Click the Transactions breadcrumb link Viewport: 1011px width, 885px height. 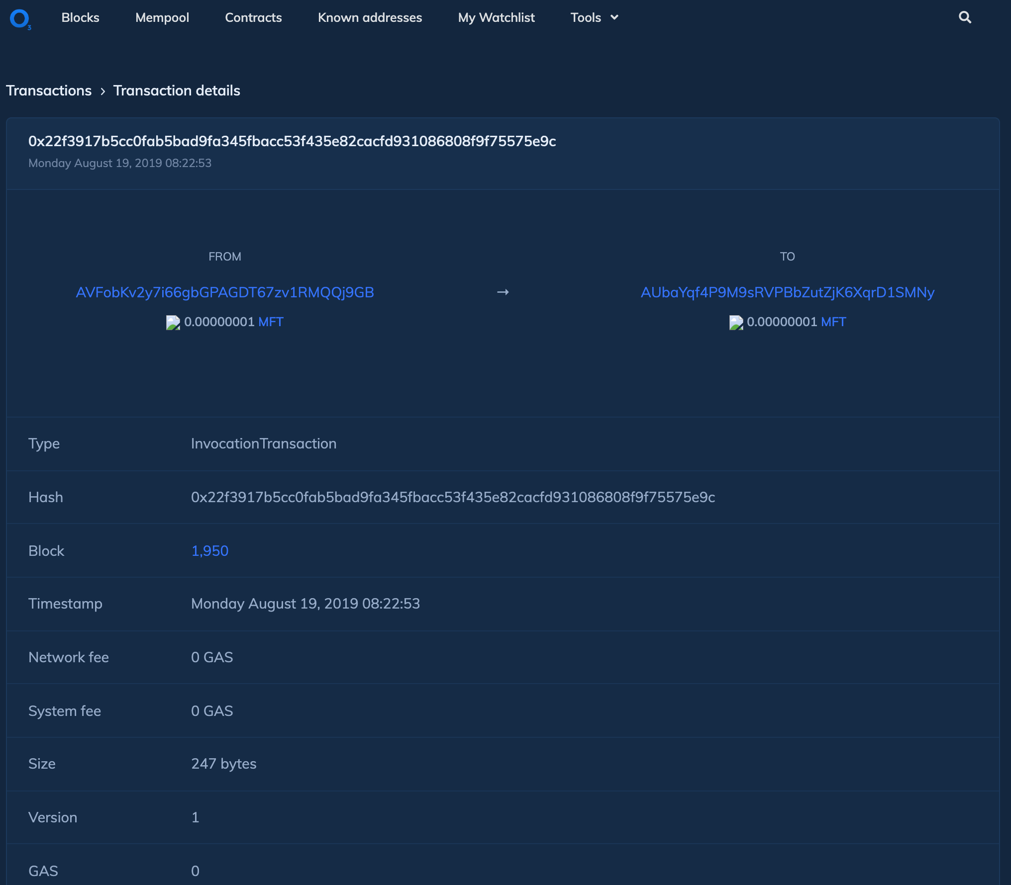pos(49,90)
